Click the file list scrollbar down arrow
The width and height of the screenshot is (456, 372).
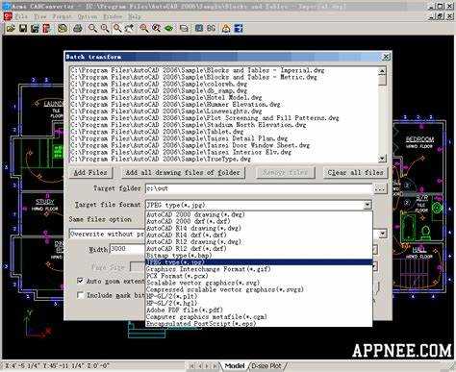(x=382, y=159)
